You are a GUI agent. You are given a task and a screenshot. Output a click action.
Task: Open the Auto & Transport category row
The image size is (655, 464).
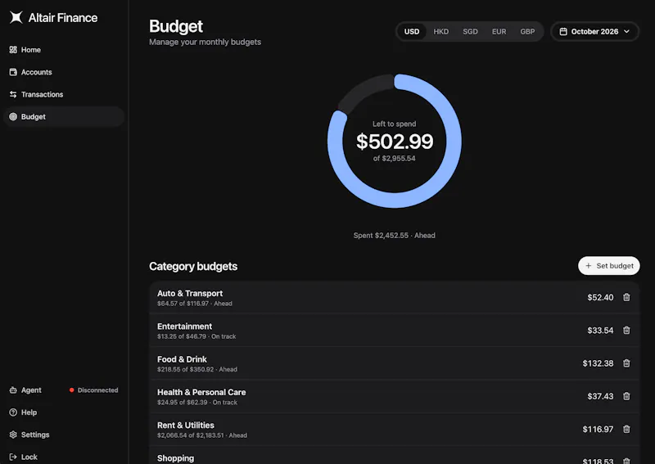395,297
